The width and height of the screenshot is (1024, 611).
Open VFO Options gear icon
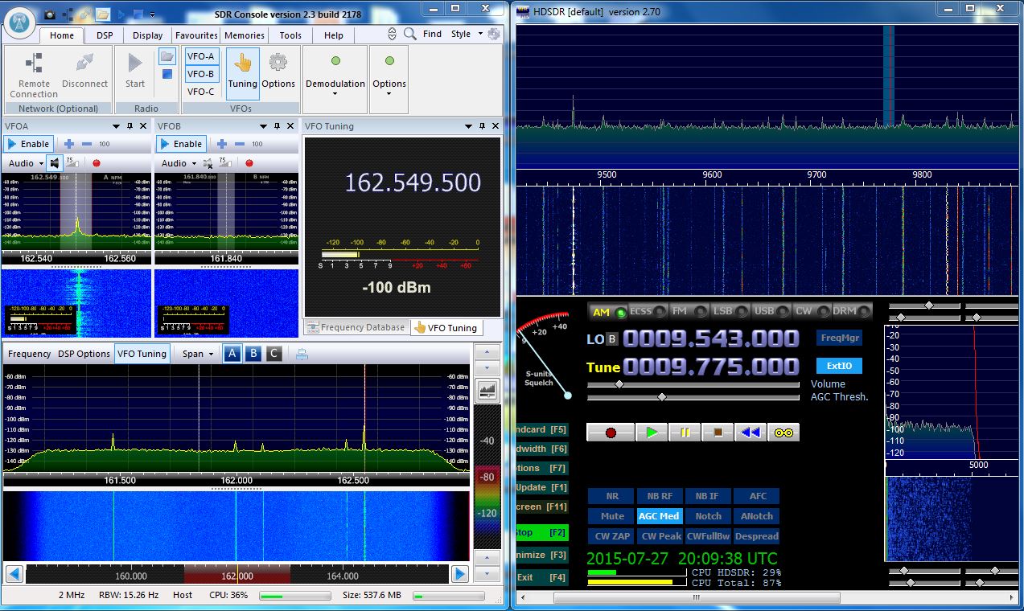278,63
